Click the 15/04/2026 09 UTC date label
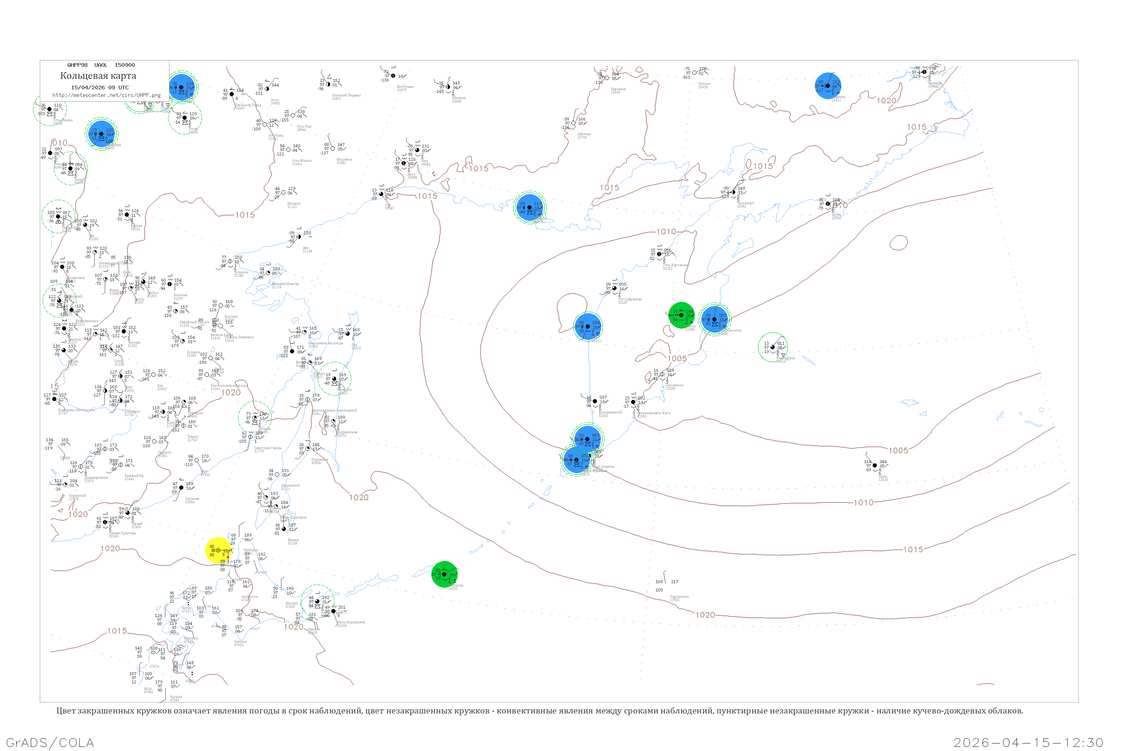 point(100,87)
